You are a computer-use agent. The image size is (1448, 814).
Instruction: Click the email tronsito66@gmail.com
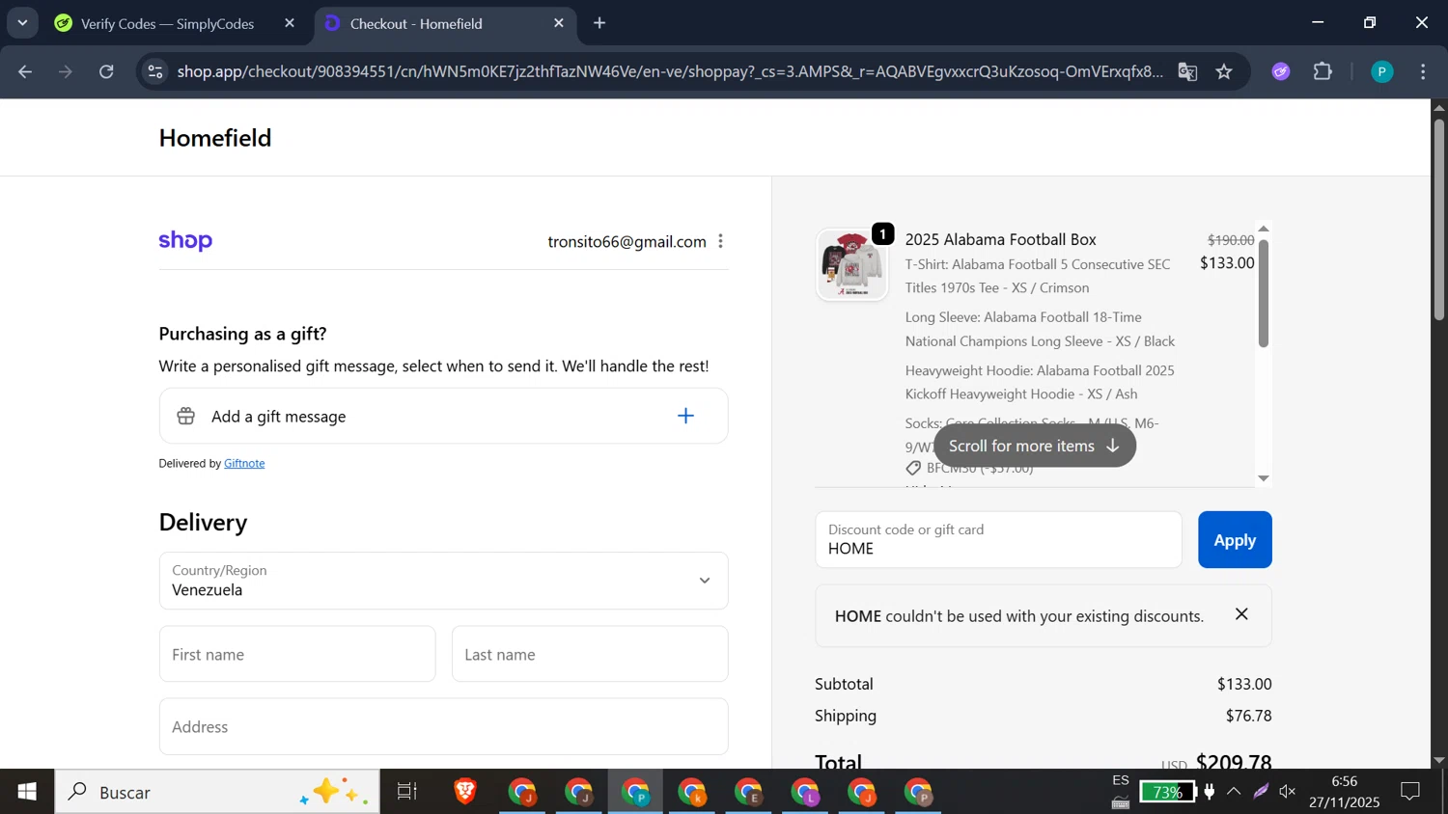tap(627, 241)
